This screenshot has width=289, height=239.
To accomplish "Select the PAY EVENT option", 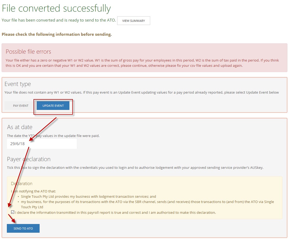I will pos(21,106).
